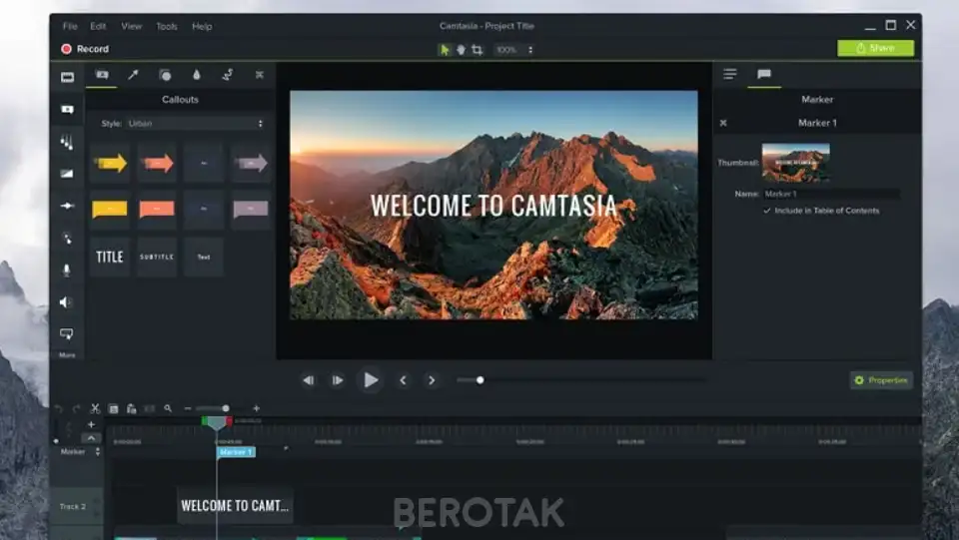Choose the TITLE text callout
The height and width of the screenshot is (540, 959).
[x=110, y=258]
